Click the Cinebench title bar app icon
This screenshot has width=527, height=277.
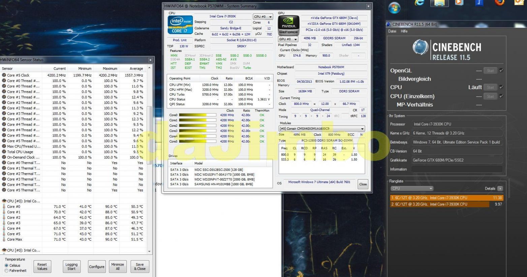pos(389,24)
